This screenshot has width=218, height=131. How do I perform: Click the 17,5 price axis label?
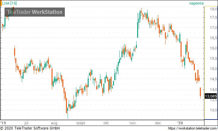213,18
